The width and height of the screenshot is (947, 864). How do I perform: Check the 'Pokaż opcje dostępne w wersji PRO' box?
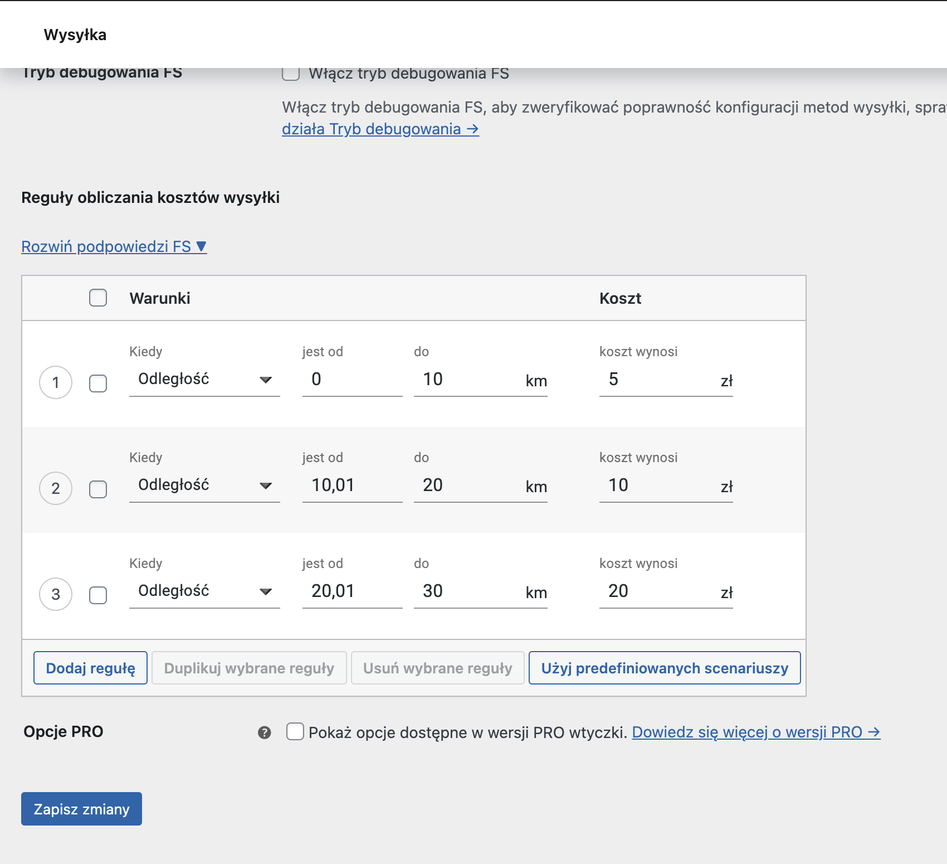click(295, 731)
